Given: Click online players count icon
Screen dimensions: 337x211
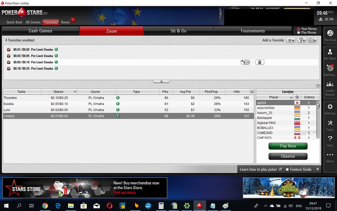Looking at the screenshot, I should 321,19.
